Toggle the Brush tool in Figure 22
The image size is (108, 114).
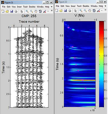[x=98, y=11]
